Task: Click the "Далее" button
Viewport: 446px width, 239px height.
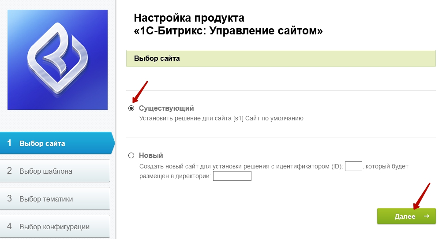Action: pos(406,216)
